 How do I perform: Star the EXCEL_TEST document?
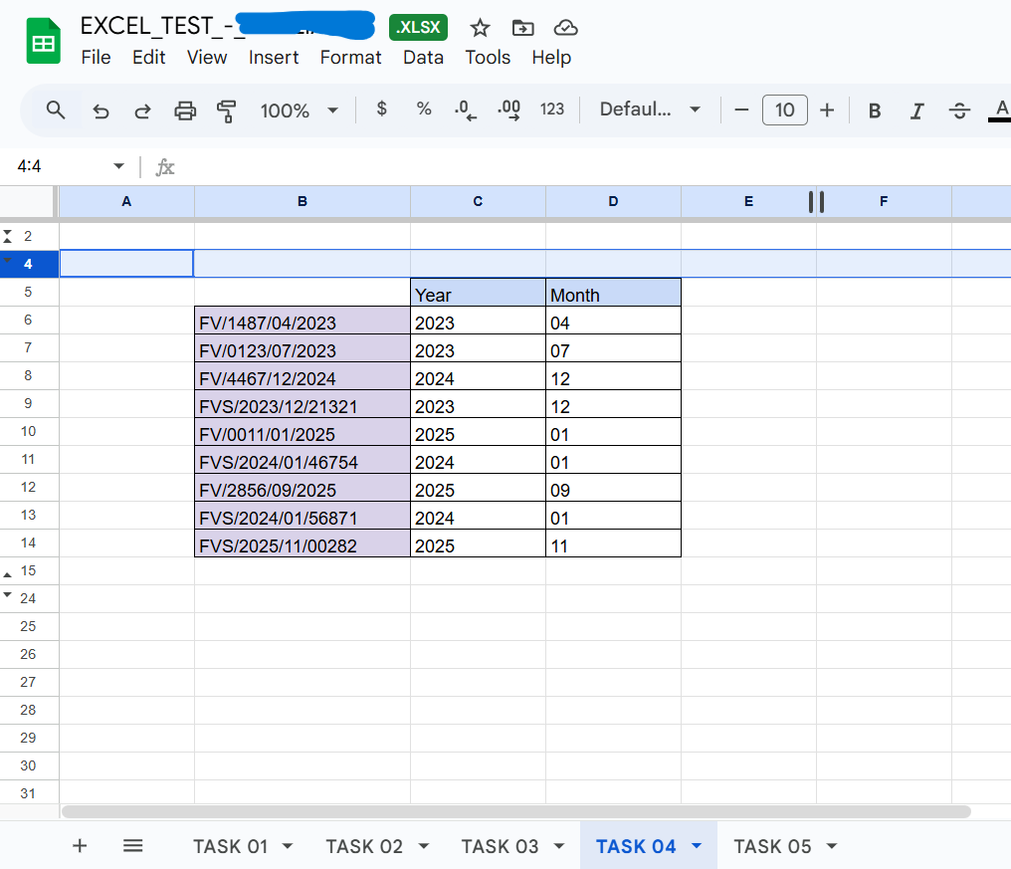(480, 28)
